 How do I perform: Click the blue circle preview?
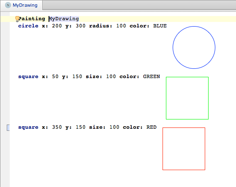pos(194,47)
